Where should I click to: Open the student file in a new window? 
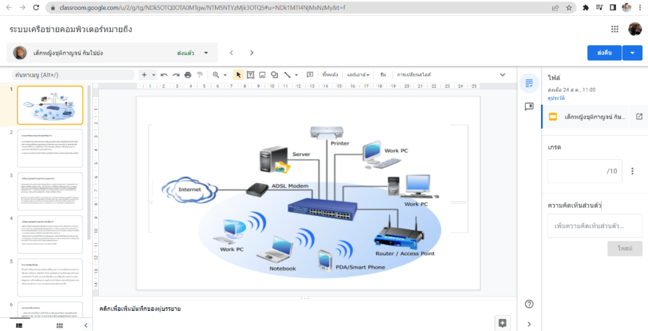[x=639, y=117]
